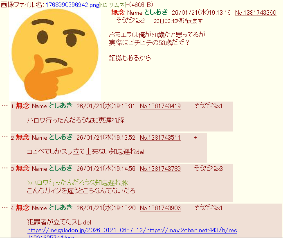
Task: Open the menu dots beside reply 4
Action: point(5,207)
